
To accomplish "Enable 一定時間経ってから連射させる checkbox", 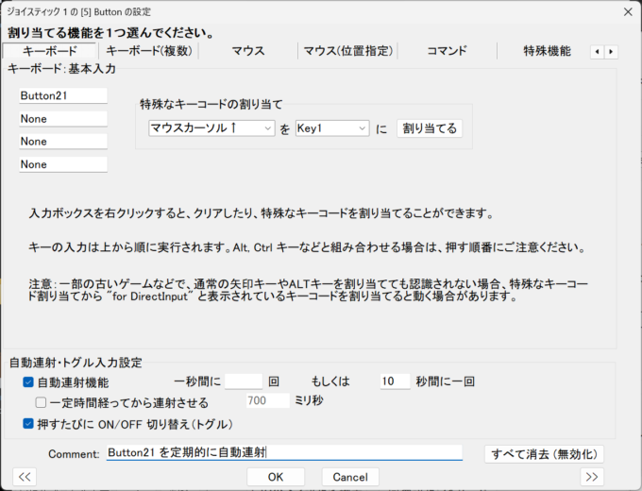I will click(x=41, y=402).
